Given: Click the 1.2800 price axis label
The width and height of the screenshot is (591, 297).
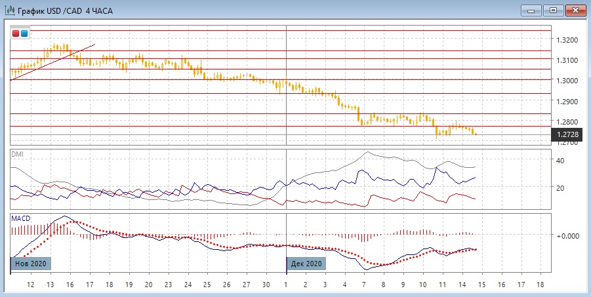Looking at the screenshot, I should (x=568, y=122).
